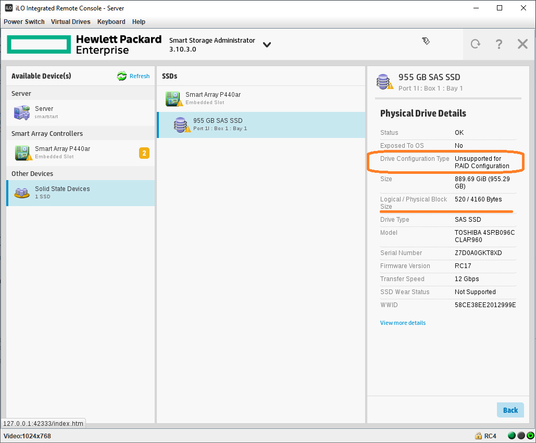Maximize the iLO Remote Console window
The height and width of the screenshot is (443, 536).
click(x=500, y=8)
